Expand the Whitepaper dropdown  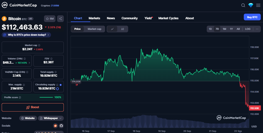tap(51, 118)
